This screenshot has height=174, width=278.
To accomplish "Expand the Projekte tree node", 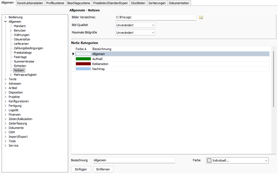I will tap(5, 97).
